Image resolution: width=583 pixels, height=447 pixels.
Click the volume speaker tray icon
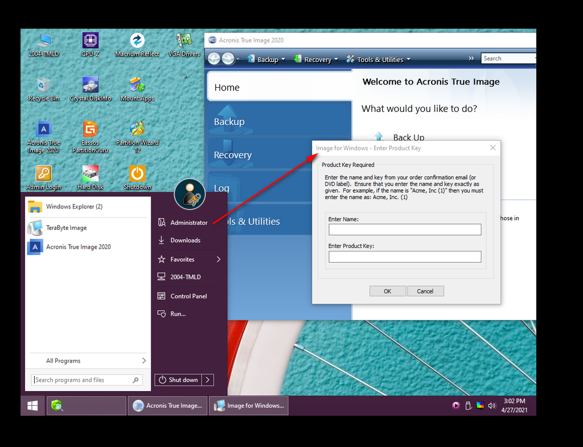tap(492, 406)
